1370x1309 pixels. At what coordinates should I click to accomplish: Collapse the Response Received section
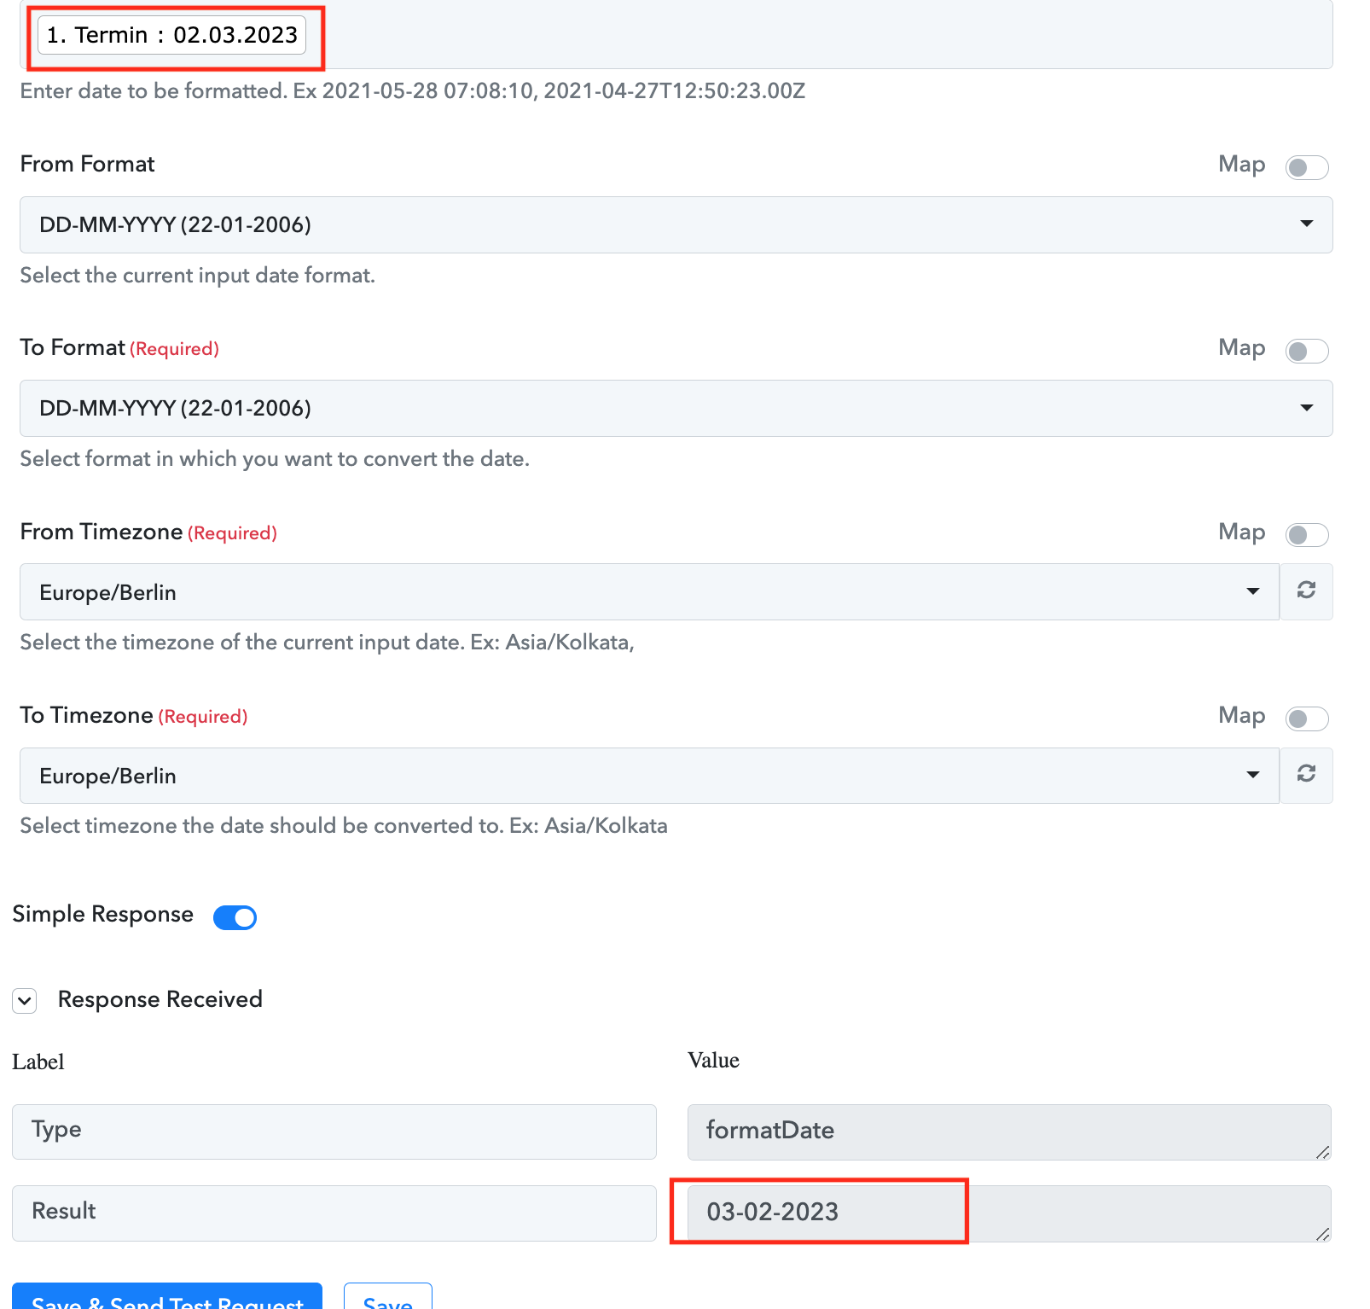25,1000
